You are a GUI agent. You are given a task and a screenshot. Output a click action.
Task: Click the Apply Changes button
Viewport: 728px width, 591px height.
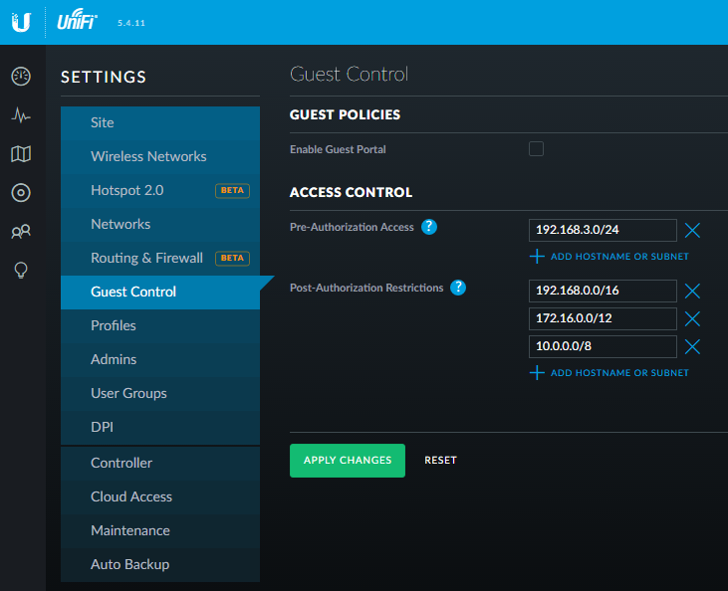pyautogui.click(x=348, y=461)
